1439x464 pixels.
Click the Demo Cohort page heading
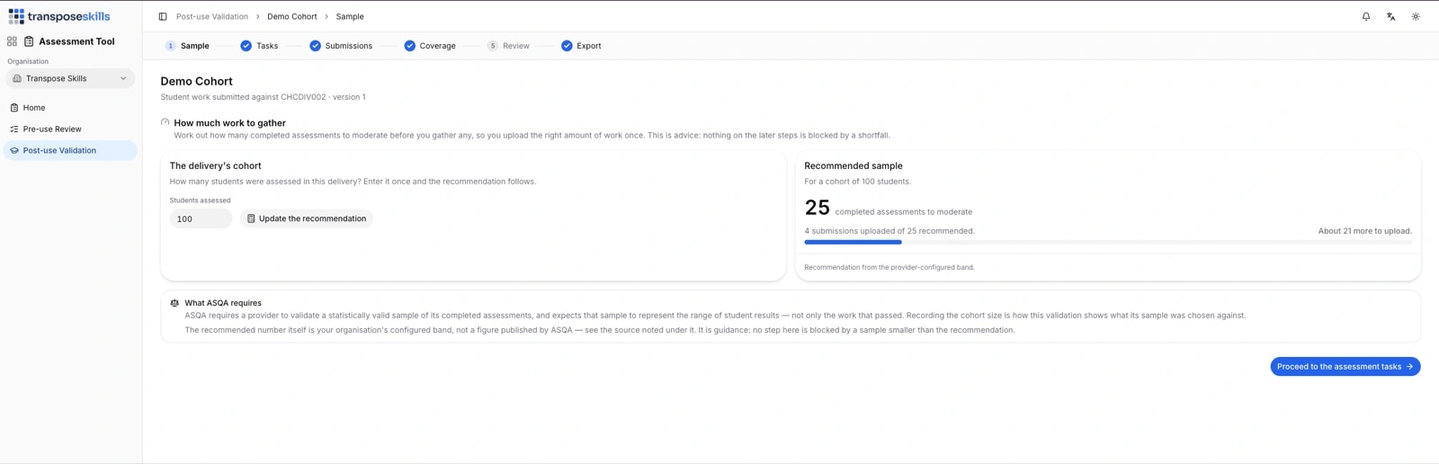[x=197, y=81]
